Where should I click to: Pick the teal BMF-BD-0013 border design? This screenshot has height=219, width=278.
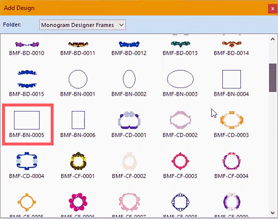coord(180,44)
